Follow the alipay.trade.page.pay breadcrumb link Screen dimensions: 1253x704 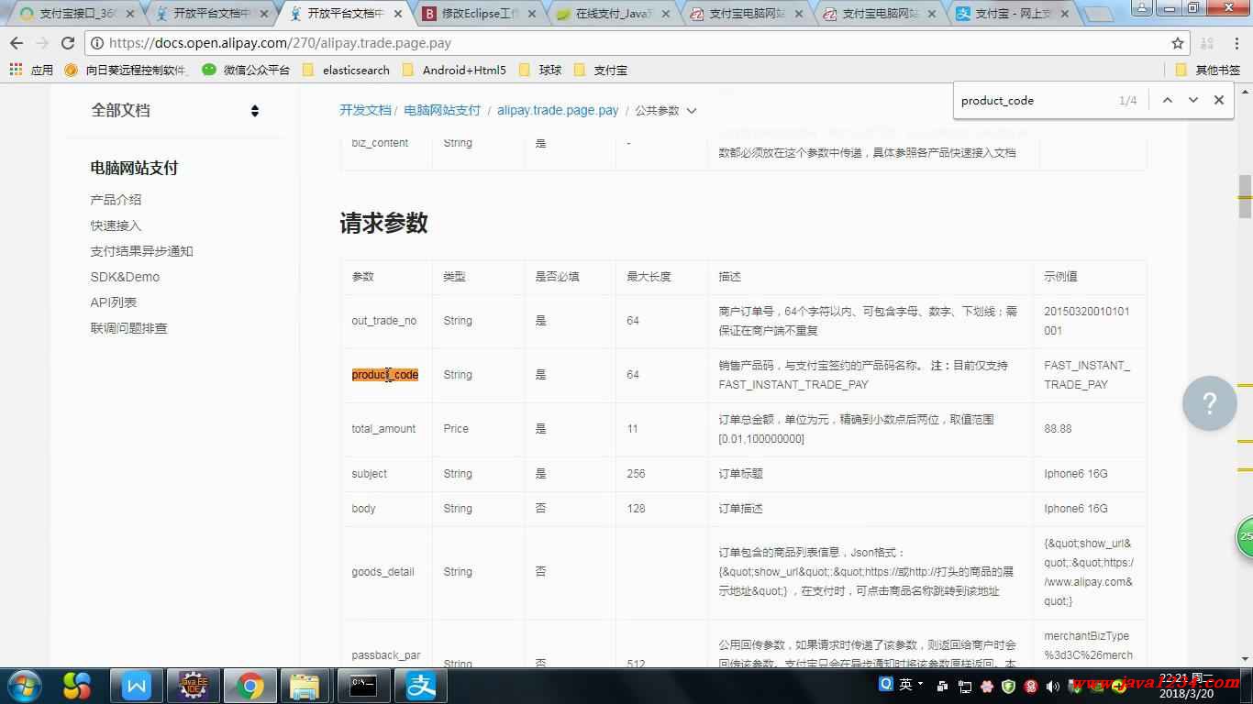(x=558, y=110)
